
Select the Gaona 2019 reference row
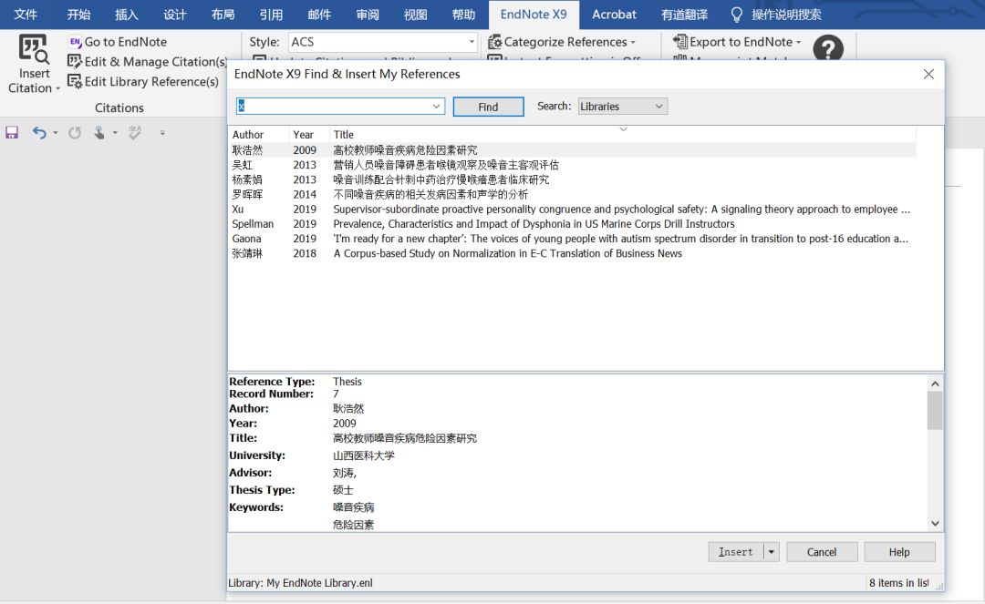[x=572, y=239]
